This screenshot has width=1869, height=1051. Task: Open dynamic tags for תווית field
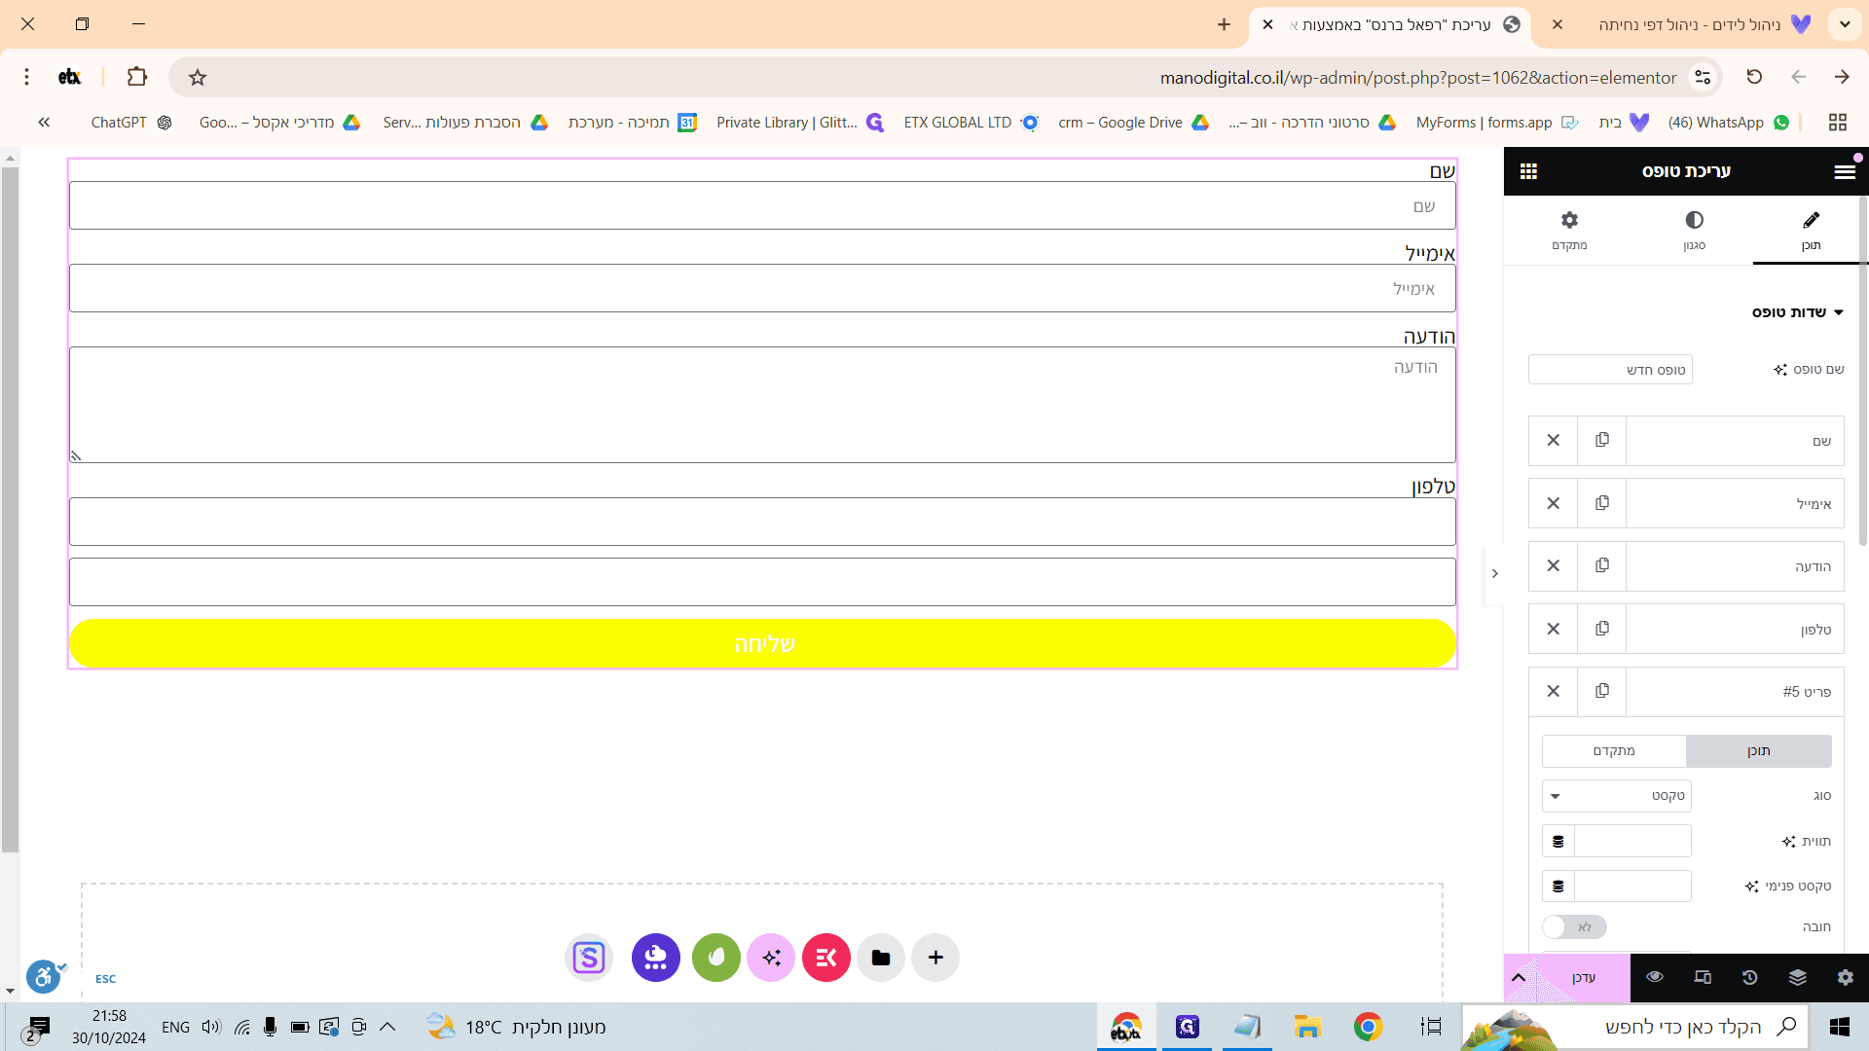(x=1557, y=841)
